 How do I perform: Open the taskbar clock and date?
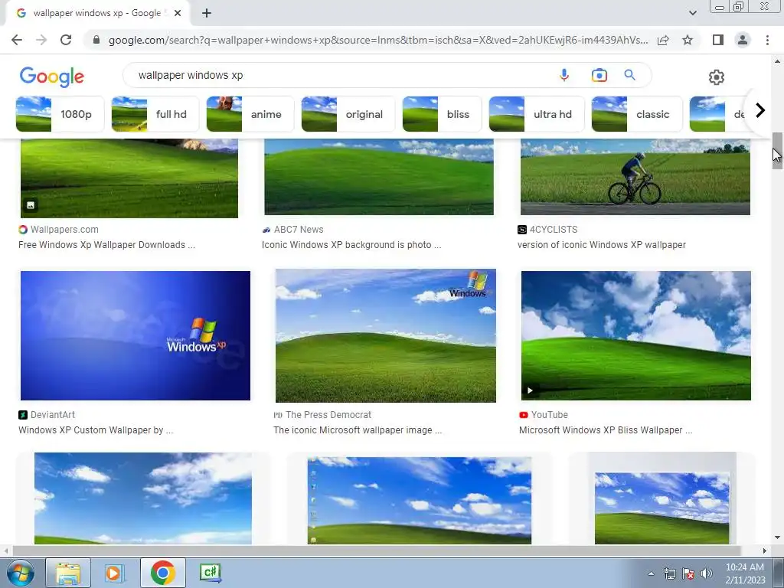pos(745,573)
